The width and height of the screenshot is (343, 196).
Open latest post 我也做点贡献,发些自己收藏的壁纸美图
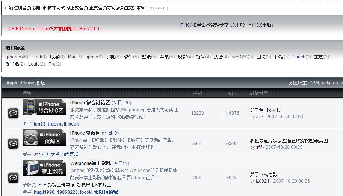coord(291,141)
